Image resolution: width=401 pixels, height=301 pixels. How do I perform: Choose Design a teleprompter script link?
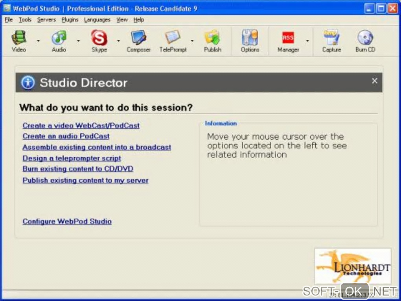pos(72,158)
